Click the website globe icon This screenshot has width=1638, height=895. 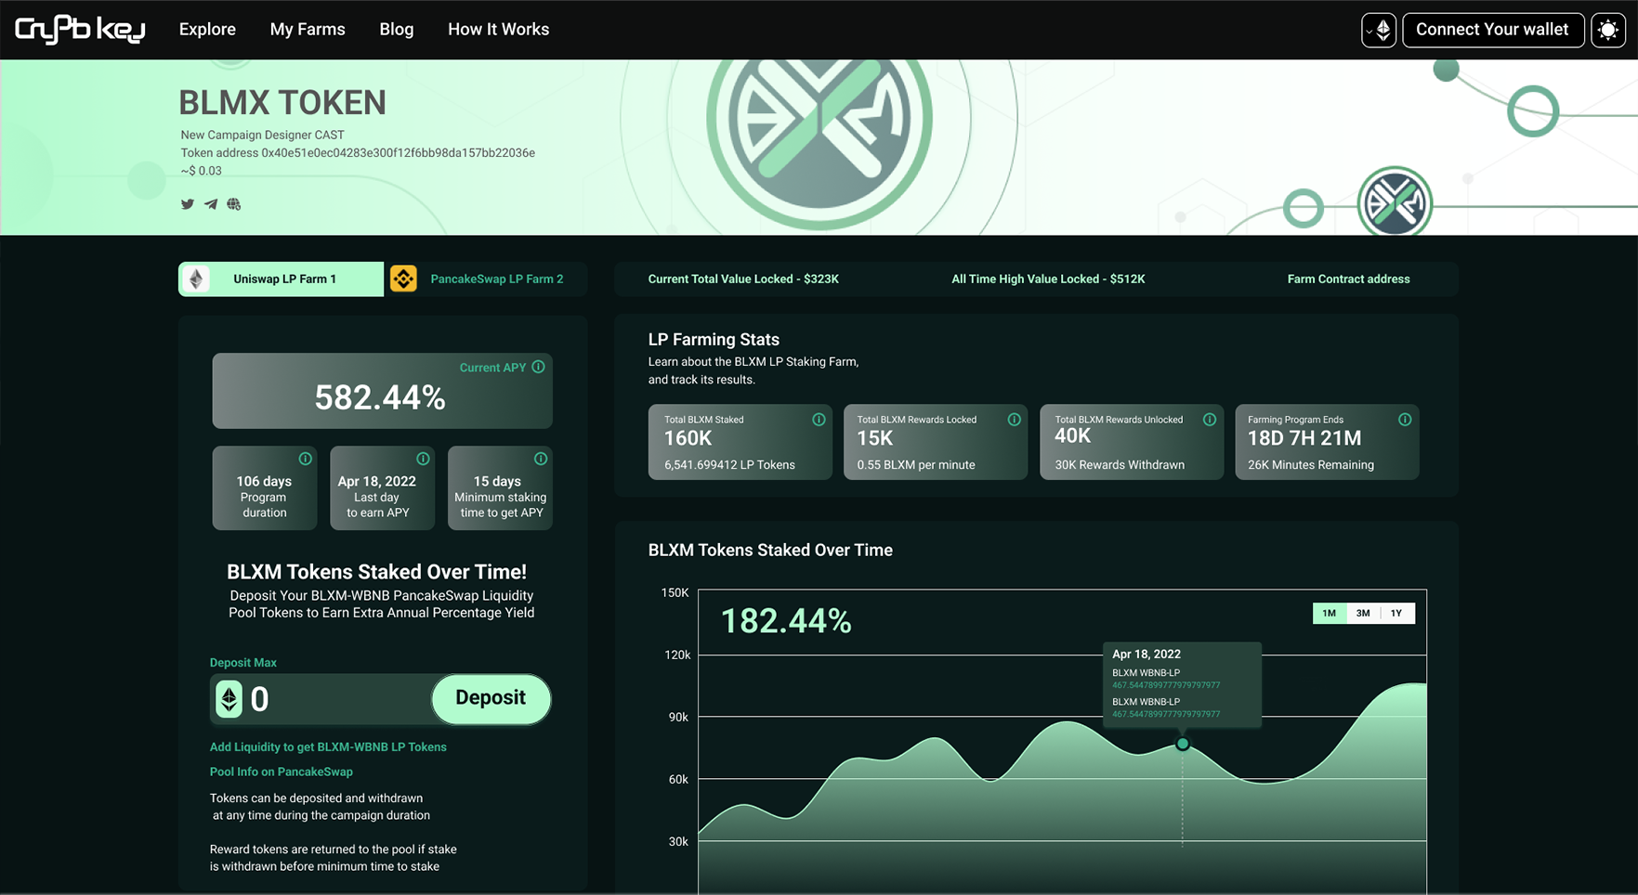pyautogui.click(x=234, y=204)
